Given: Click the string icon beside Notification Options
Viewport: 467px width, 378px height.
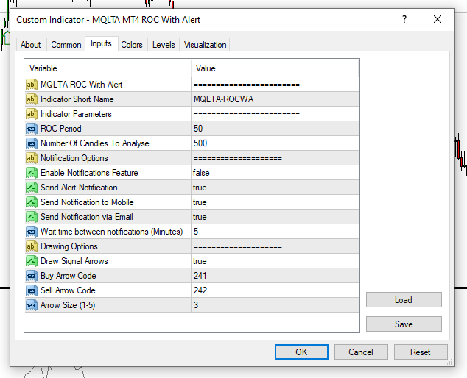Looking at the screenshot, I should [x=32, y=158].
